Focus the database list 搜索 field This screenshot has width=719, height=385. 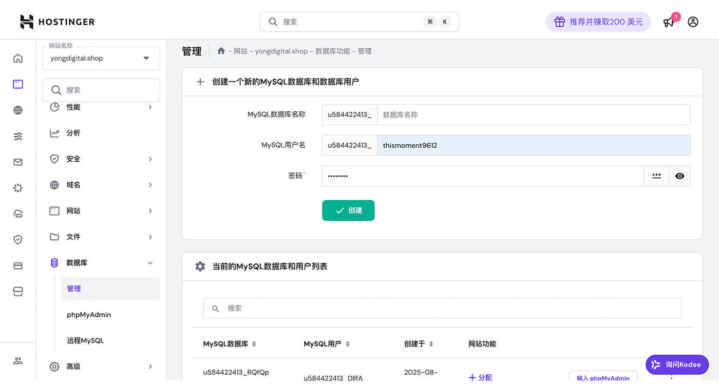pos(442,309)
